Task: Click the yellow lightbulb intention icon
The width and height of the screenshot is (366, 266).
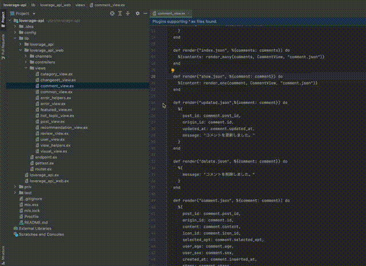Action: pos(173,70)
